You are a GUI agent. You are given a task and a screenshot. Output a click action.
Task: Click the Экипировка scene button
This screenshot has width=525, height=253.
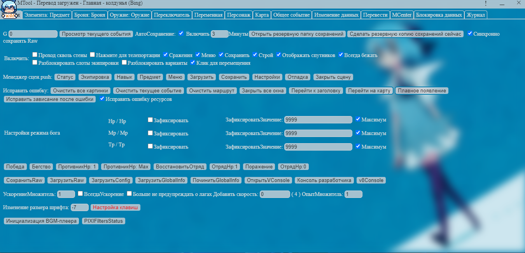pos(95,77)
